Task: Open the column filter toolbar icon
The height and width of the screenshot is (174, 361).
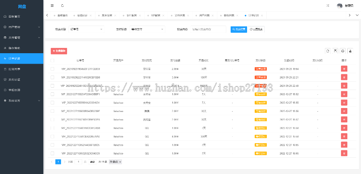Action: 335,51
